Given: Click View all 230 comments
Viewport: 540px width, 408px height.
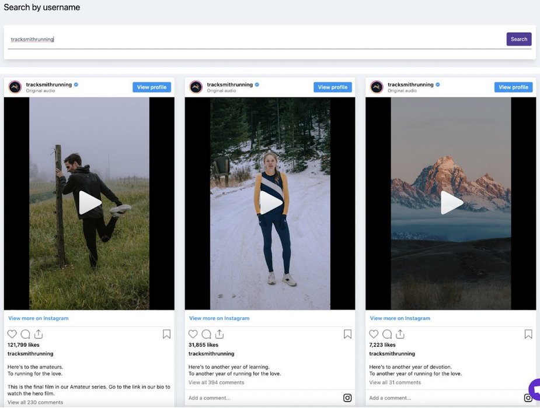Looking at the screenshot, I should pos(36,402).
